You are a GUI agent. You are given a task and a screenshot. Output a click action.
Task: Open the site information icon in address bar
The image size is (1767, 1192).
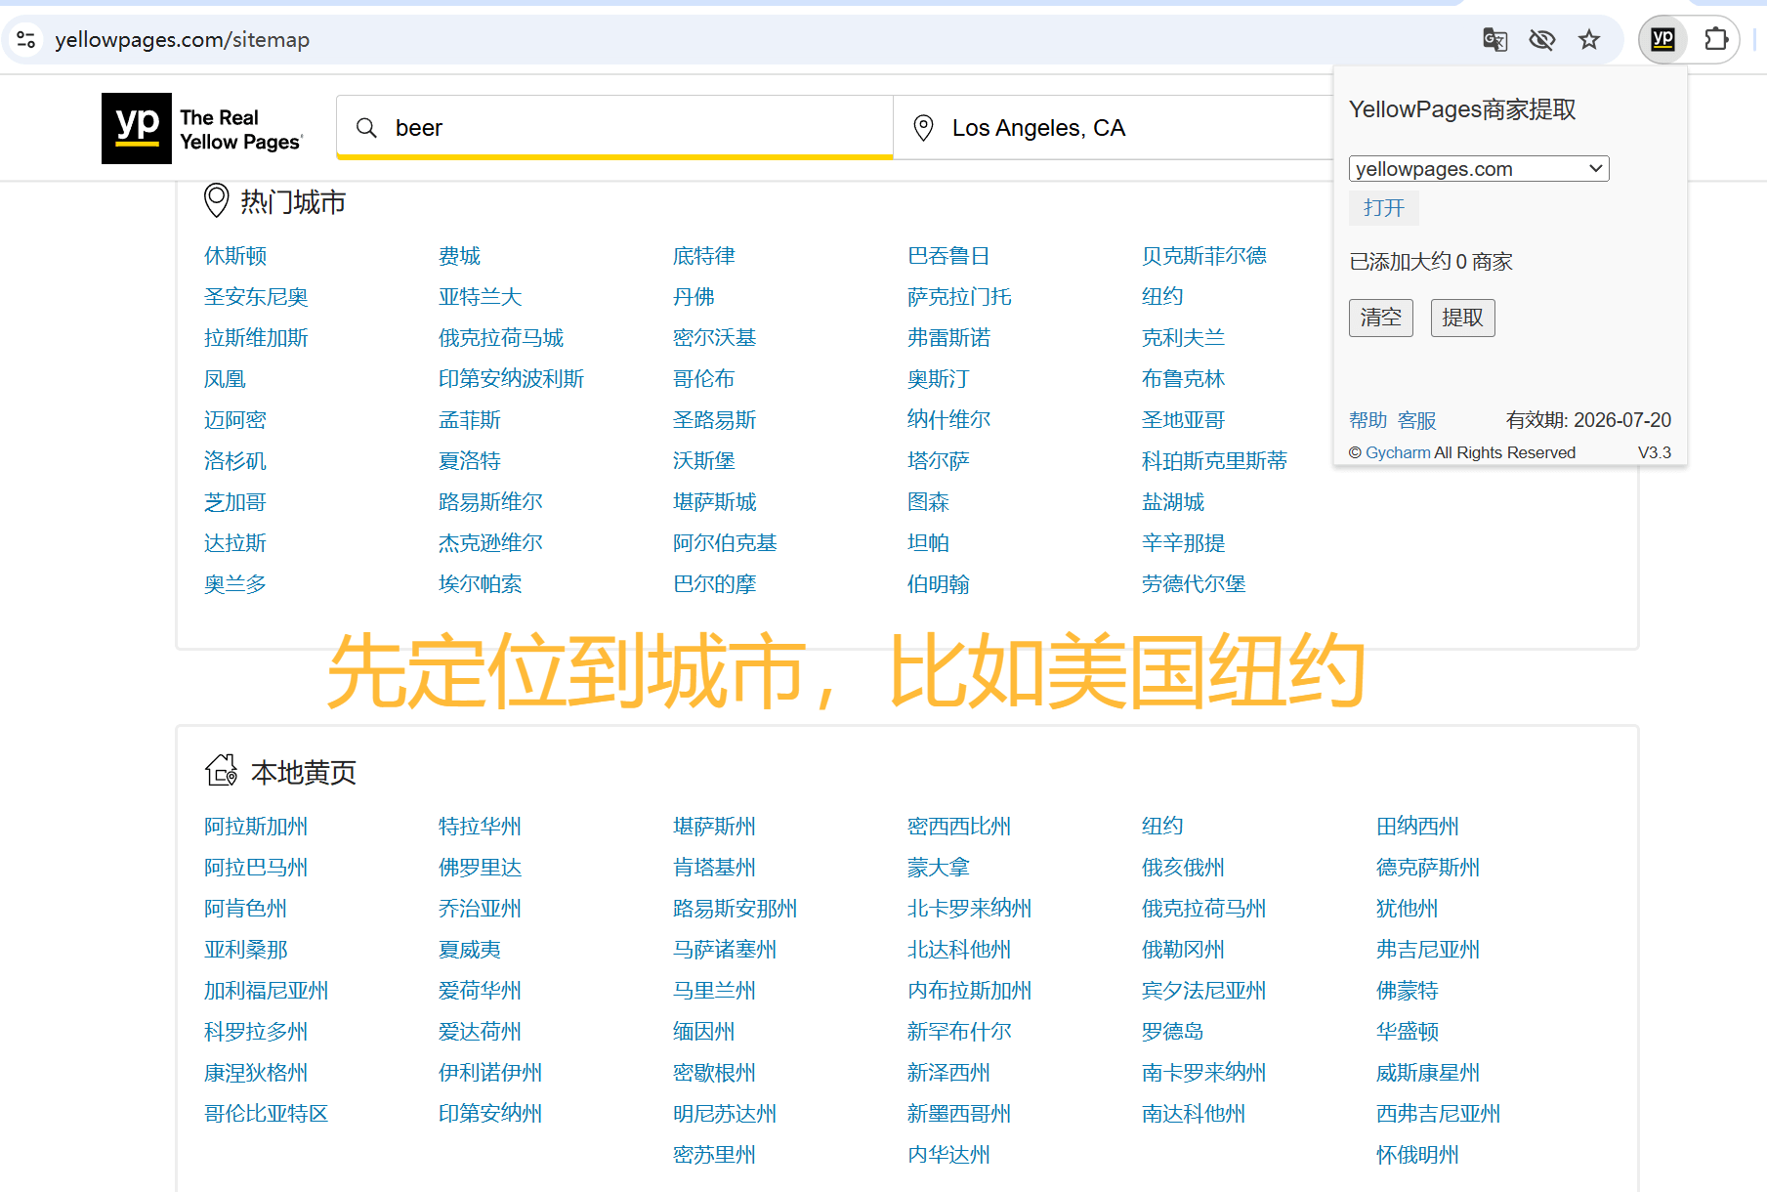coord(26,40)
